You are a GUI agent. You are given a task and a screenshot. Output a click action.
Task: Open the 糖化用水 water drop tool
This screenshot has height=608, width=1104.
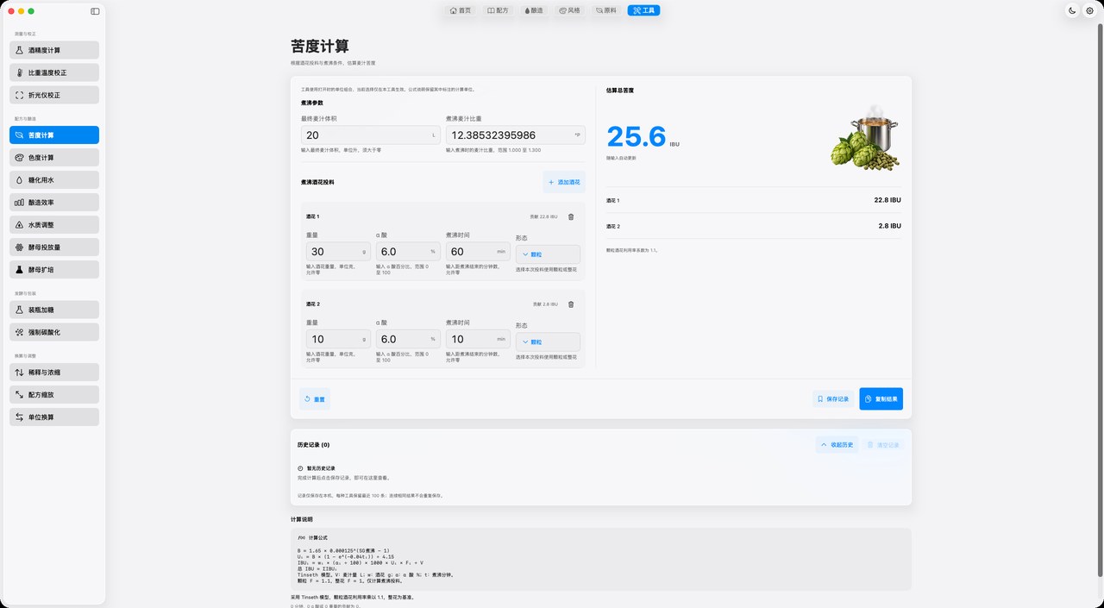click(54, 180)
